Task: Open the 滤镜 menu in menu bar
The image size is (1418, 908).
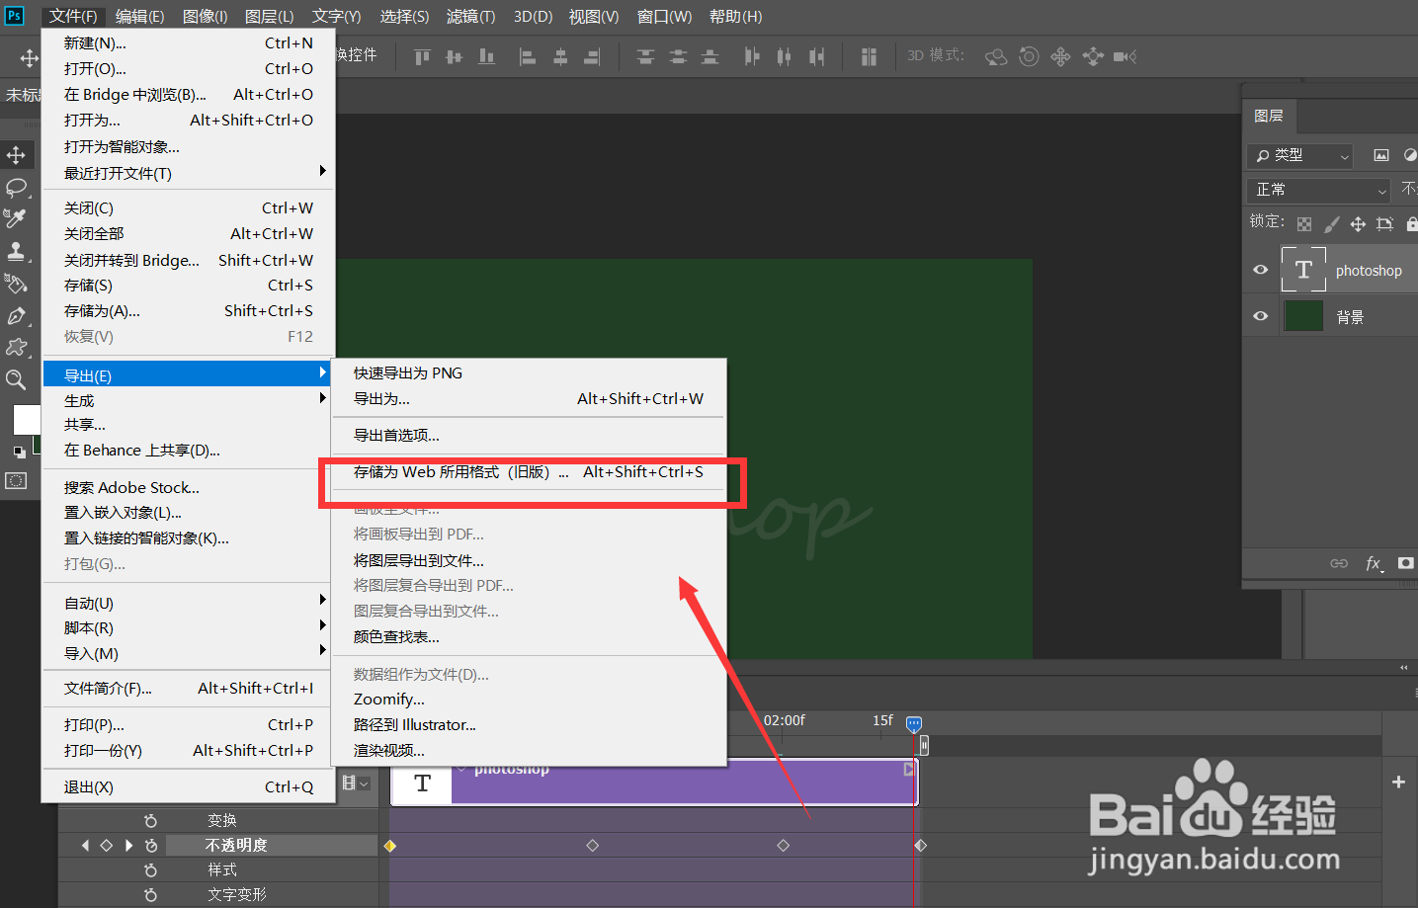Action: pos(470,16)
